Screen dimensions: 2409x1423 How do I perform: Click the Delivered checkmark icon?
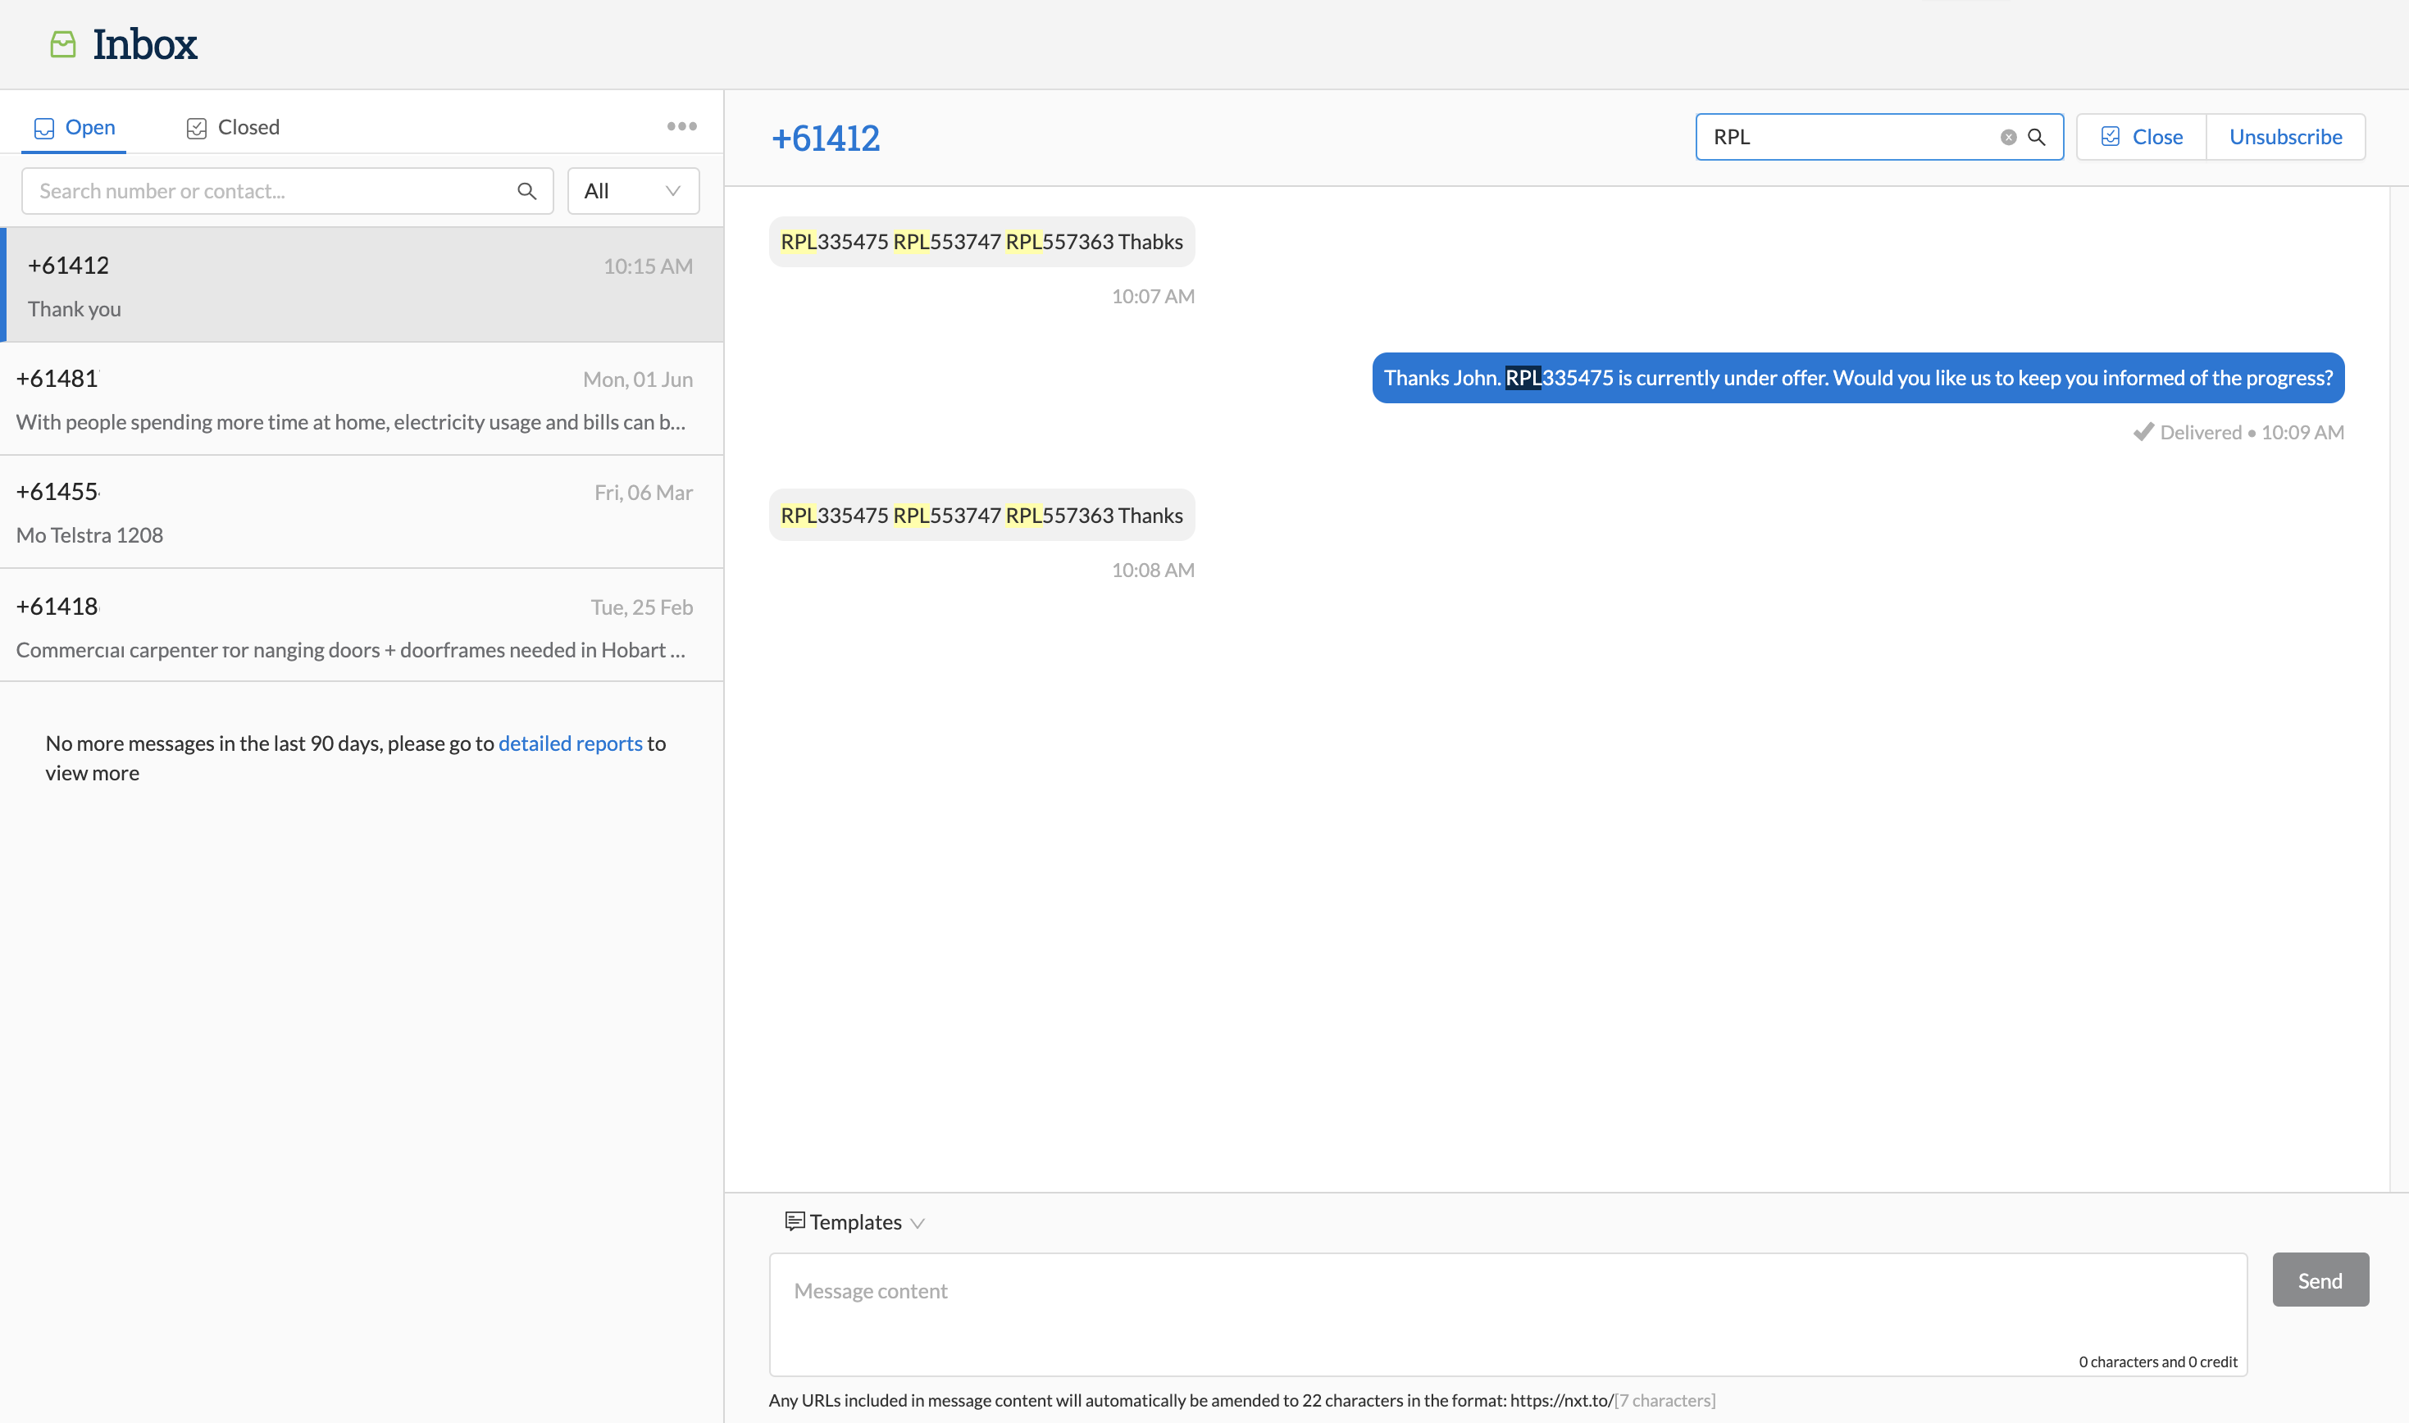click(x=2143, y=431)
